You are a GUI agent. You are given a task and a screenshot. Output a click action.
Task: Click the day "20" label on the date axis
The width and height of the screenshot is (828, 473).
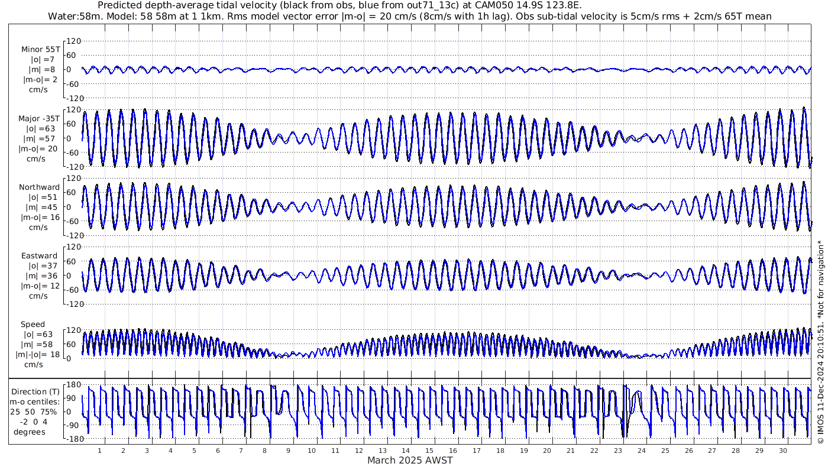[548, 451]
